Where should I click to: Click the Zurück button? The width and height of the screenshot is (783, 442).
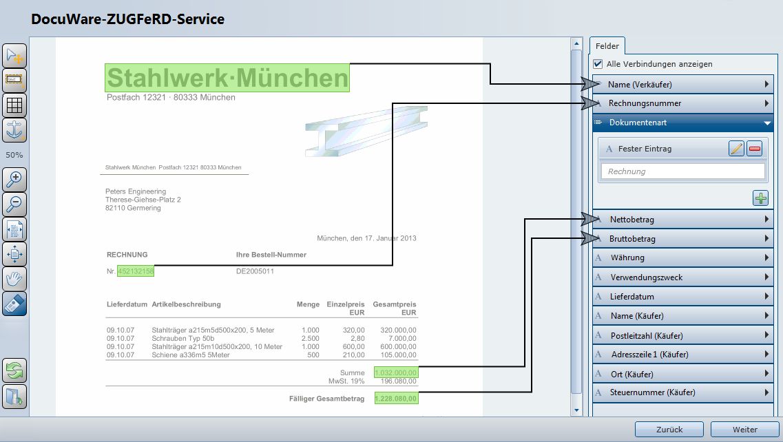(x=669, y=430)
